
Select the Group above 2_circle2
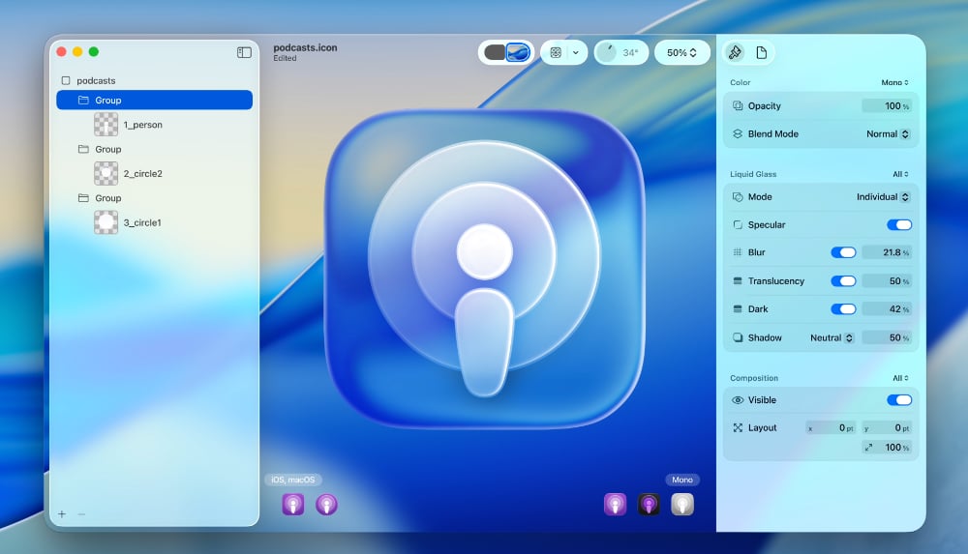coord(108,149)
